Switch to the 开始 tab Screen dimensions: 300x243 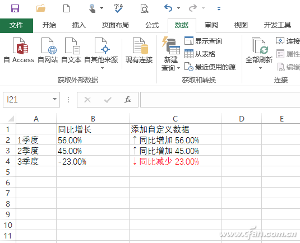[49, 25]
